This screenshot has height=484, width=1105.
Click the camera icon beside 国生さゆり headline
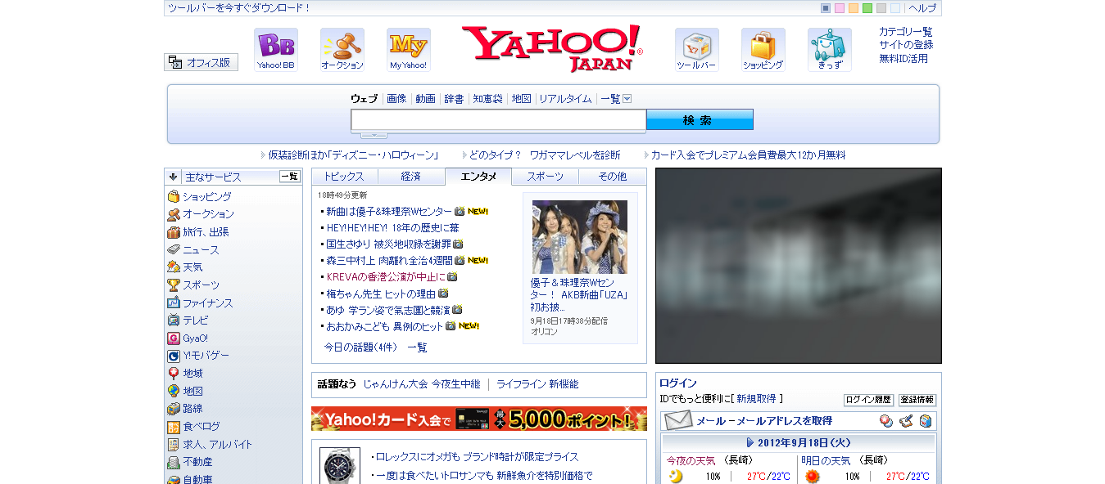458,244
